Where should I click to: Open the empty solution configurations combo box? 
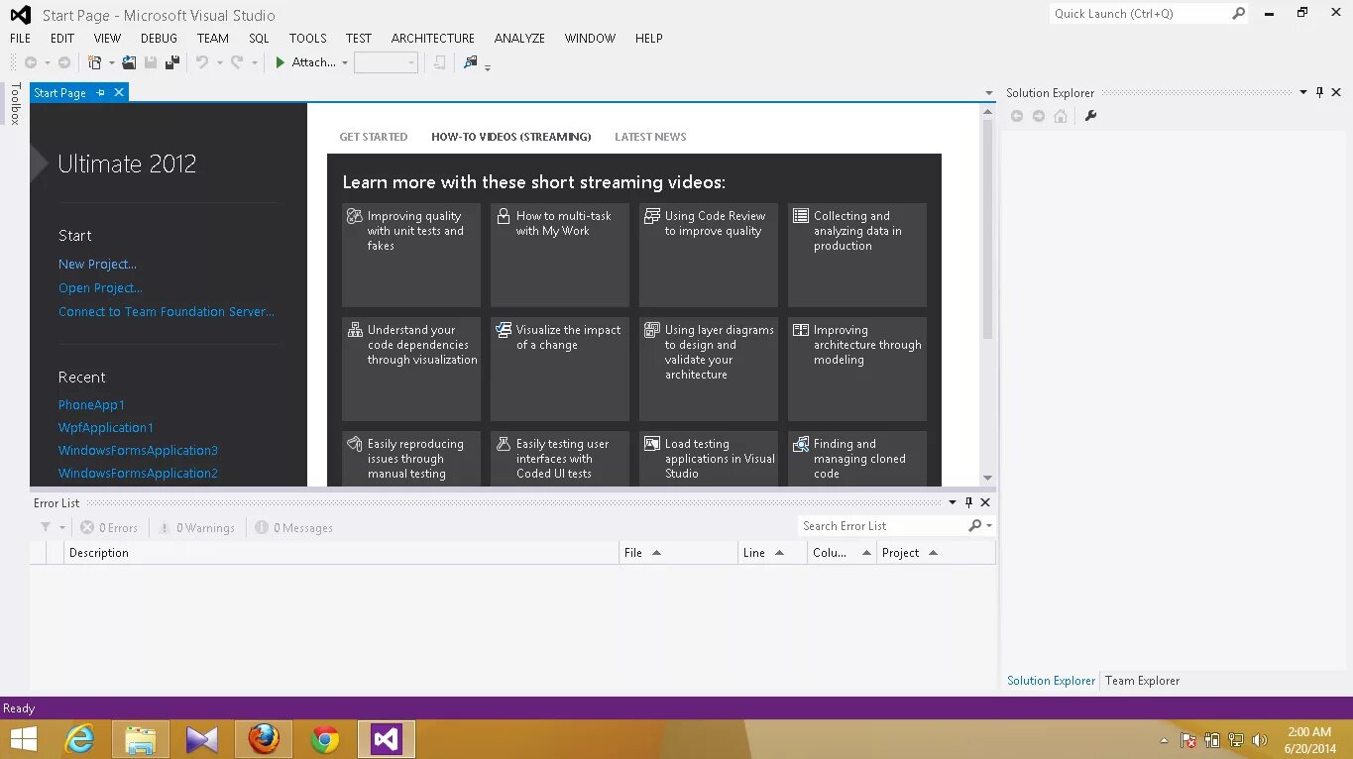386,62
